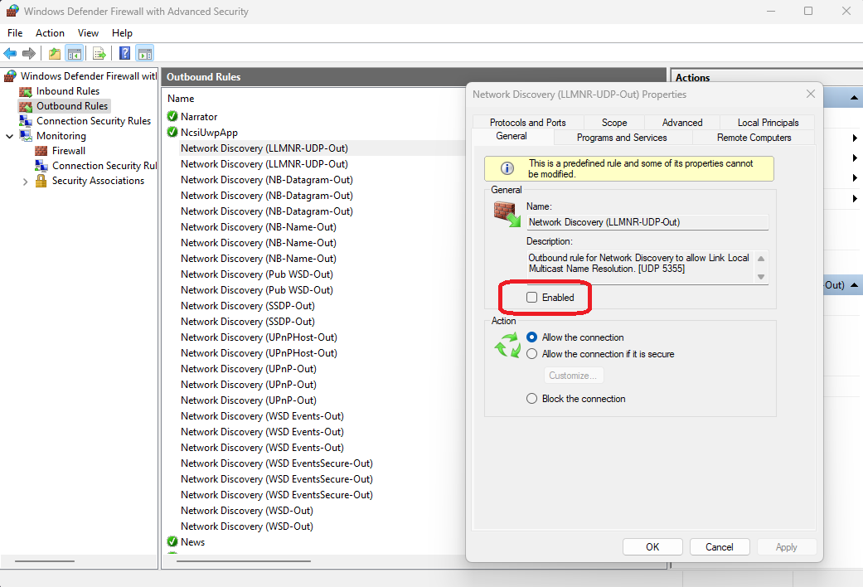Toggle the Show/Hide Console Tree icon
This screenshot has height=587, width=863.
coord(75,53)
